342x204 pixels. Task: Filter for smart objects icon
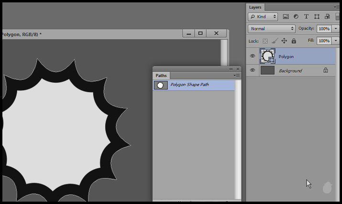(x=326, y=17)
